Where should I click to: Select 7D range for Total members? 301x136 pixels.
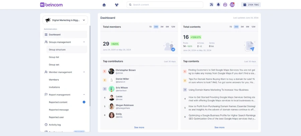(x=150, y=27)
